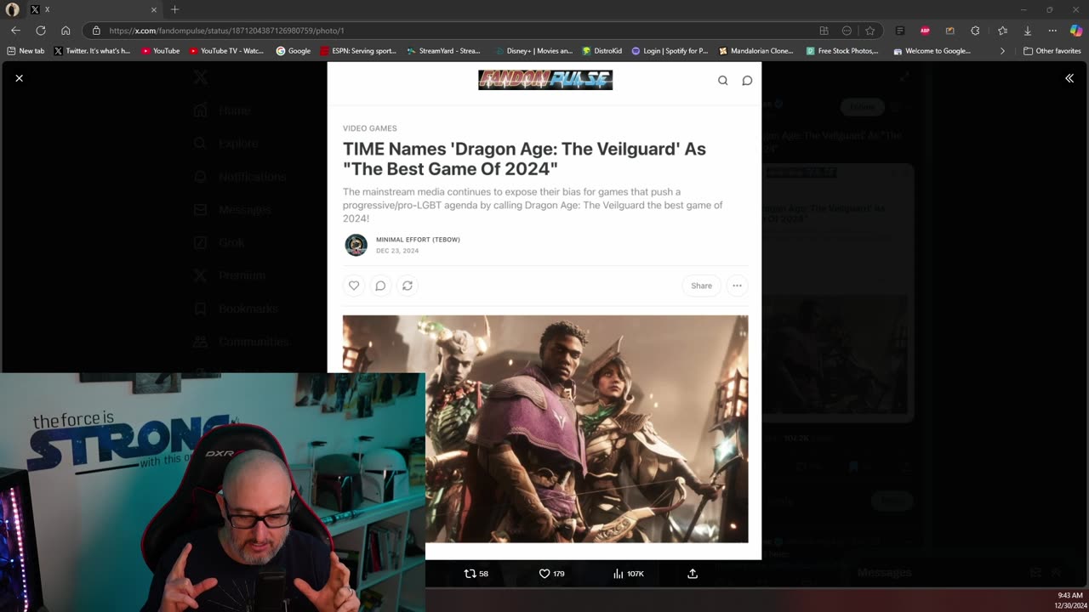
Task: Open split screen/apps icon in address bar
Action: 824,31
